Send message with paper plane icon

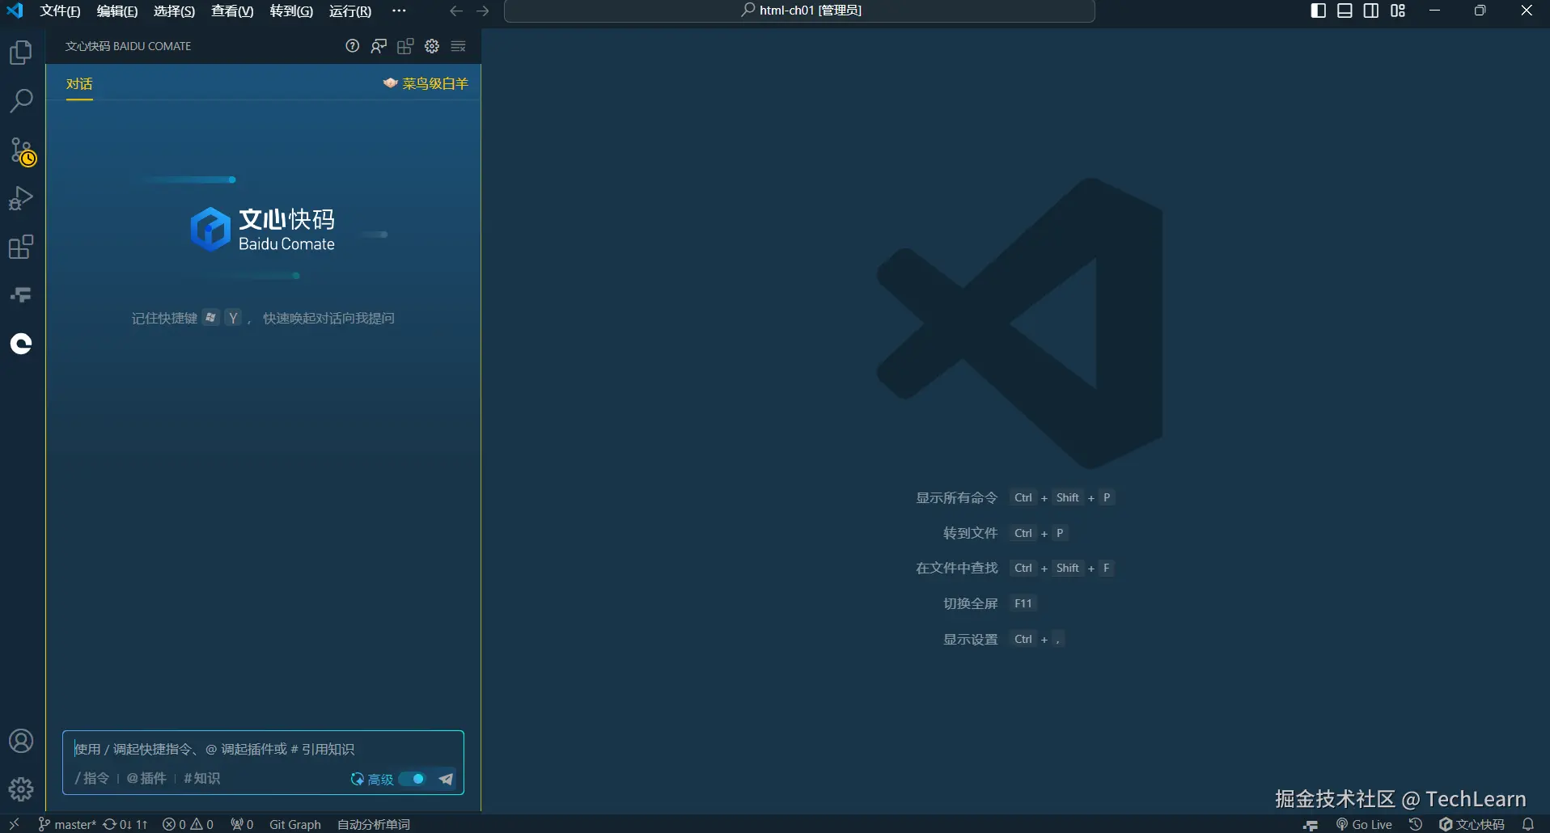point(446,779)
